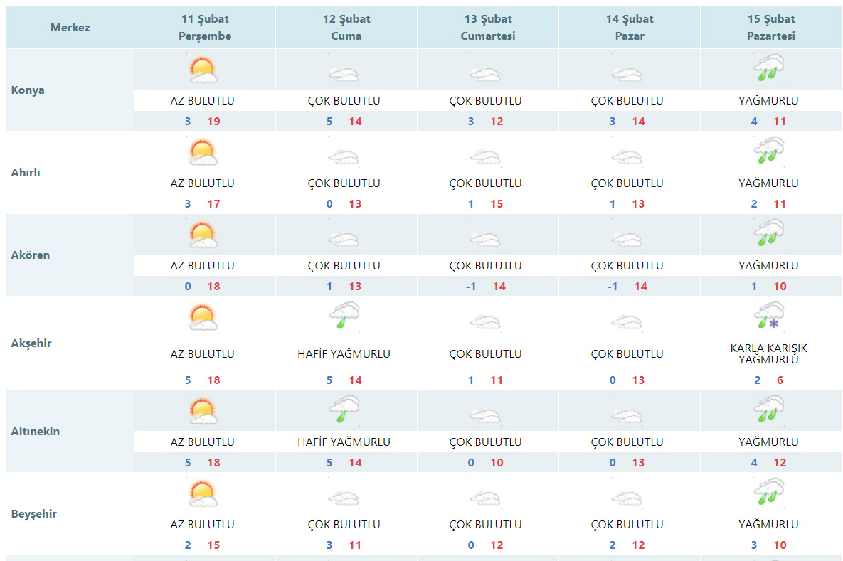Click the Beyşehir district name

pos(34,514)
